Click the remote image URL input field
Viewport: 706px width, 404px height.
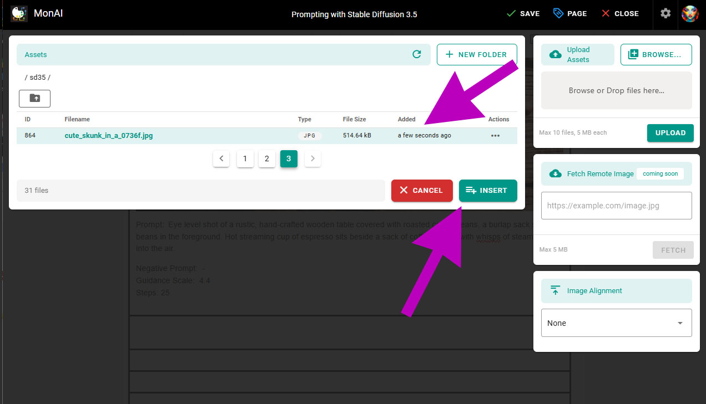point(616,206)
